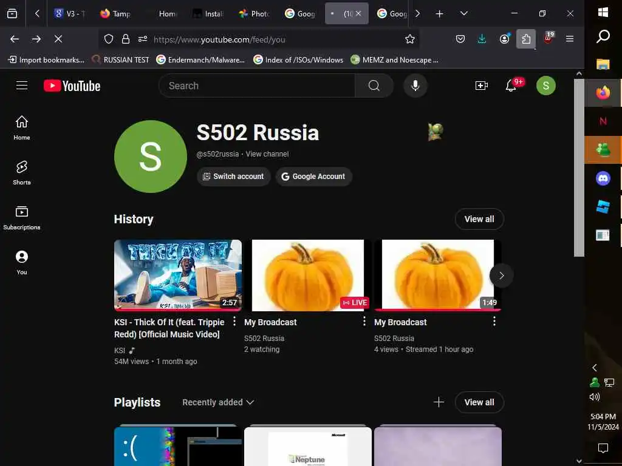The image size is (622, 466).
Task: Stop page loading with the X button
Action: point(58,39)
